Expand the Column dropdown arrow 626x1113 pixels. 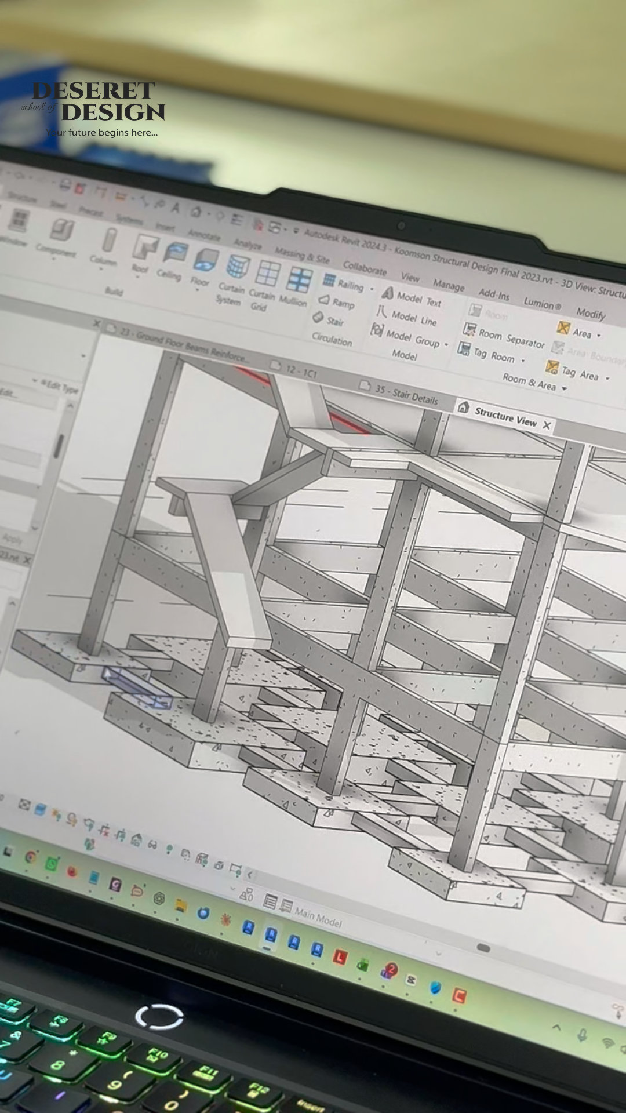pyautogui.click(x=102, y=268)
